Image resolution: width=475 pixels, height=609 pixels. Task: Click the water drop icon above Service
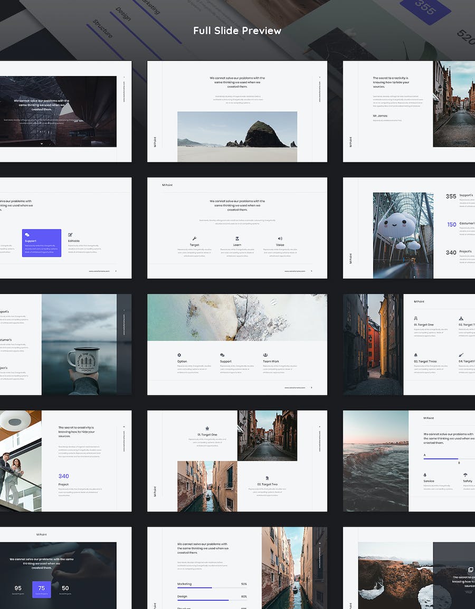(425, 474)
